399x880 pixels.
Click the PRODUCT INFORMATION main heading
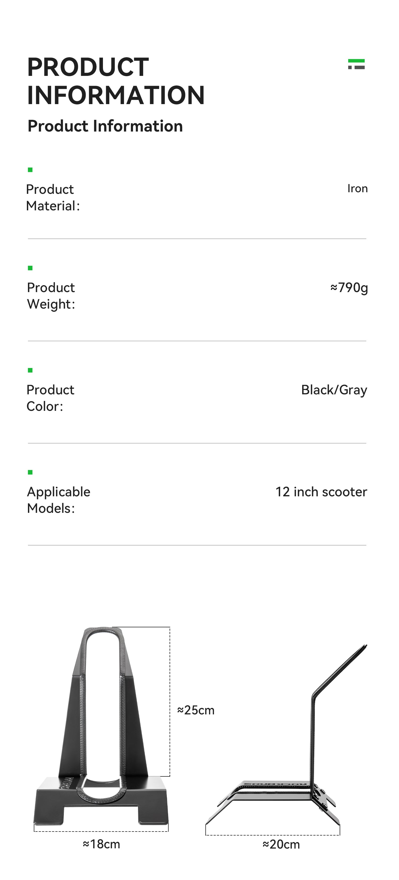116,81
